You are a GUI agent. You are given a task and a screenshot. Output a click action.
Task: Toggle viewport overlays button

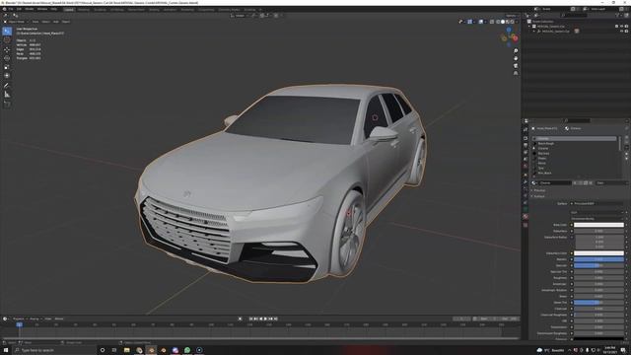[x=481, y=22]
